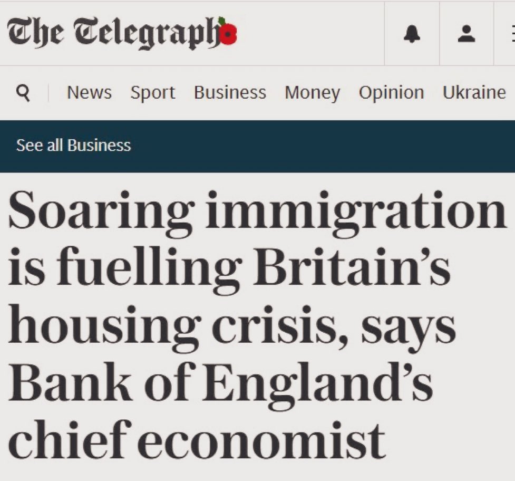Image resolution: width=515 pixels, height=481 pixels.
Task: Open the Business section tab
Action: 230,93
